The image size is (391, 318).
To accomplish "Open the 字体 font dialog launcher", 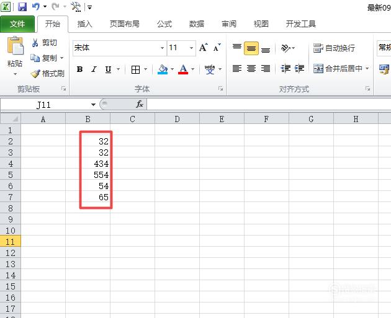I will click(x=221, y=89).
